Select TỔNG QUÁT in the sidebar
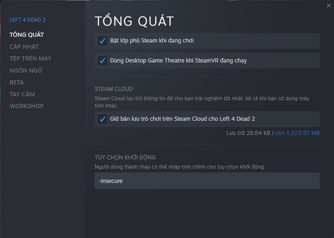Image resolution: width=334 pixels, height=238 pixels. [27, 35]
